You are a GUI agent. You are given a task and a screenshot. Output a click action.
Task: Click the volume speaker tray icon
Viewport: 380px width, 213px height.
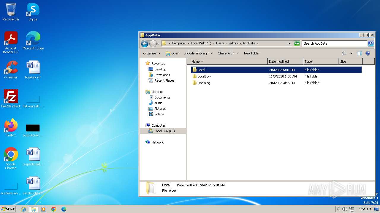click(345, 209)
